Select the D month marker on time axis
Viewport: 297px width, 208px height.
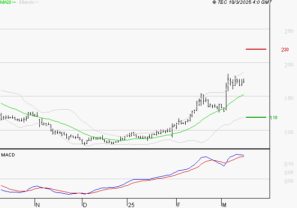click(85, 204)
